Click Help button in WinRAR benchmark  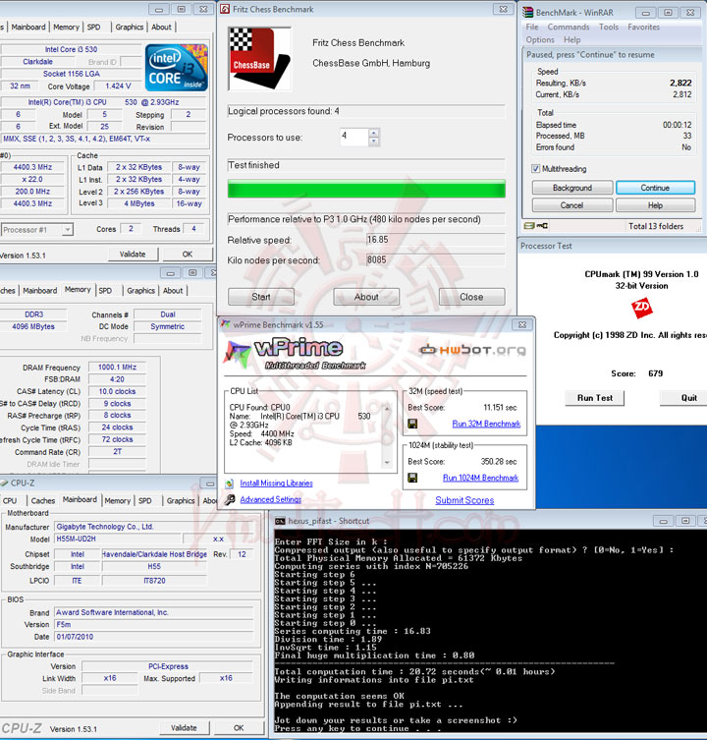655,205
